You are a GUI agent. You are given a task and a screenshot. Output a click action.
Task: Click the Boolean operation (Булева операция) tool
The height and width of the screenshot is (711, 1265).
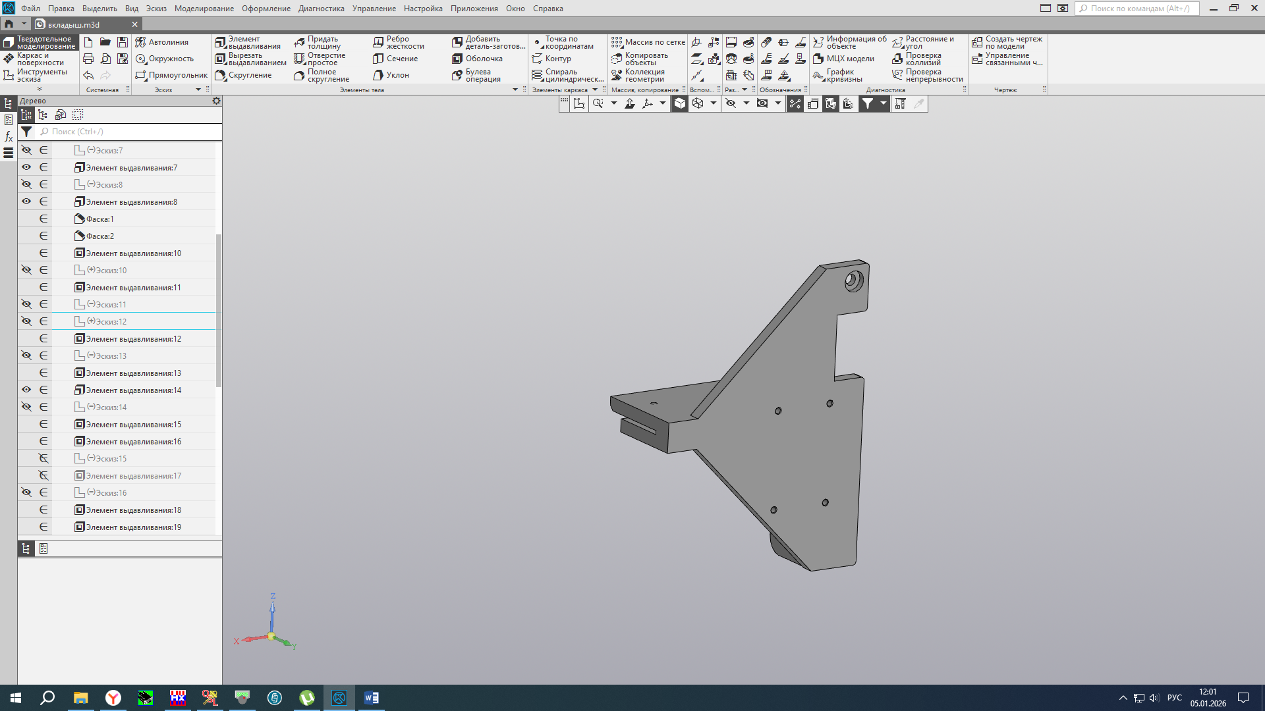pos(476,75)
